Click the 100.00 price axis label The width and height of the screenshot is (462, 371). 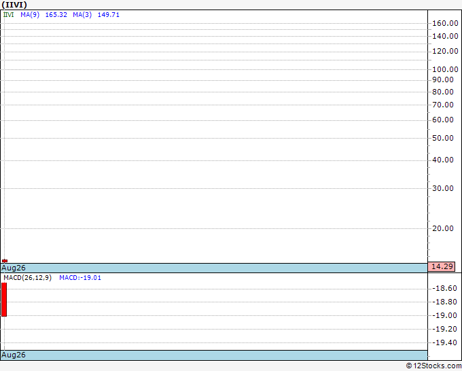coord(445,69)
